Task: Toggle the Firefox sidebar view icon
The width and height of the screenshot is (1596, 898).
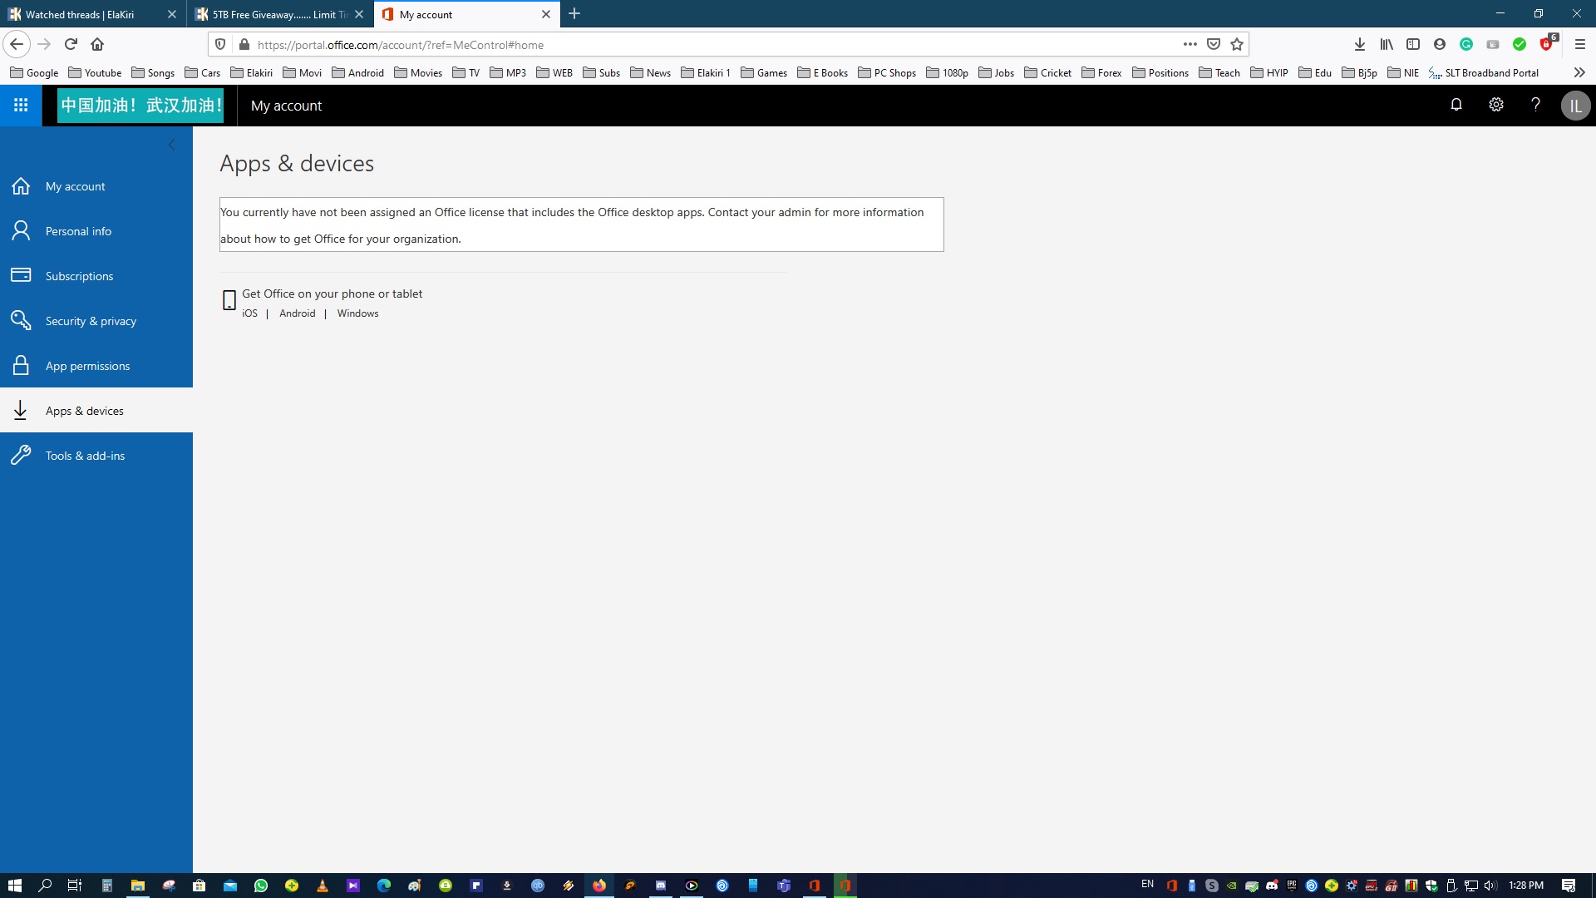Action: coord(1413,44)
